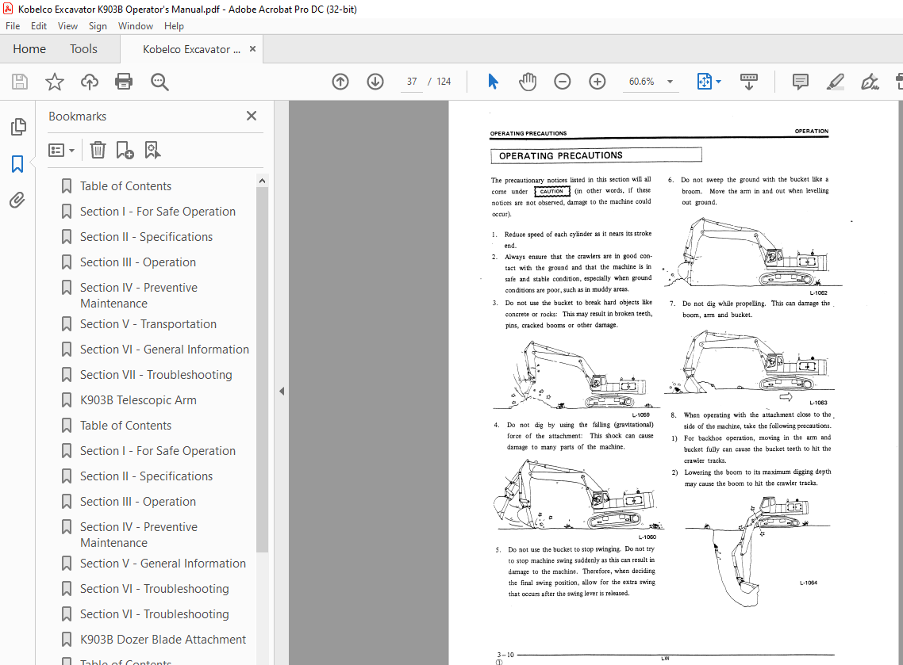This screenshot has height=665, width=903.
Task: Jump to first Table of Contents bookmark
Action: [125, 185]
